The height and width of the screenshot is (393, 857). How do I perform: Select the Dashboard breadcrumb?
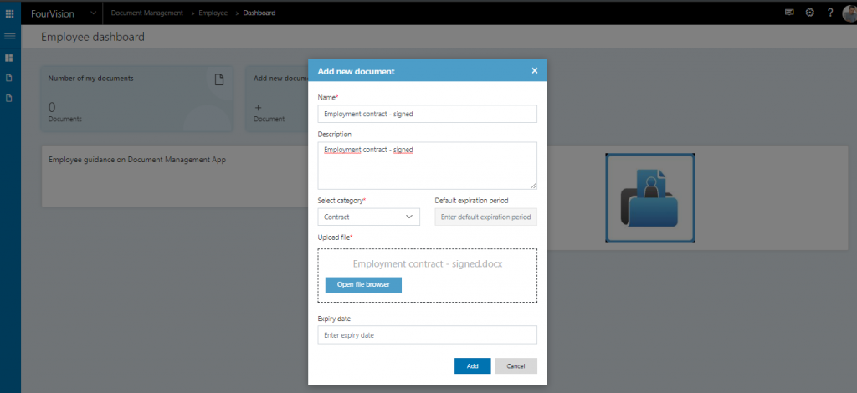pos(259,13)
